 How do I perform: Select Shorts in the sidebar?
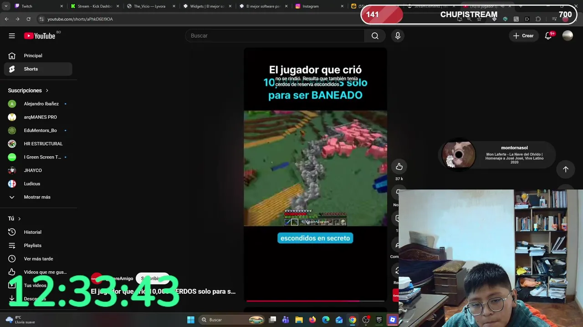[38, 69]
